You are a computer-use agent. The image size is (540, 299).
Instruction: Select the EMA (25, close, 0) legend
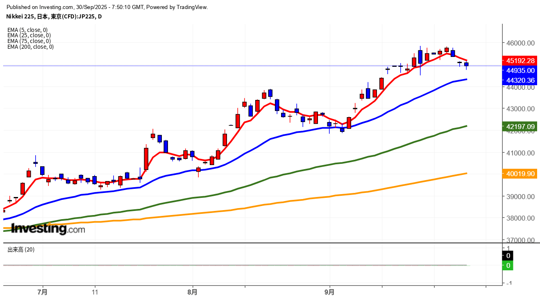click(29, 35)
